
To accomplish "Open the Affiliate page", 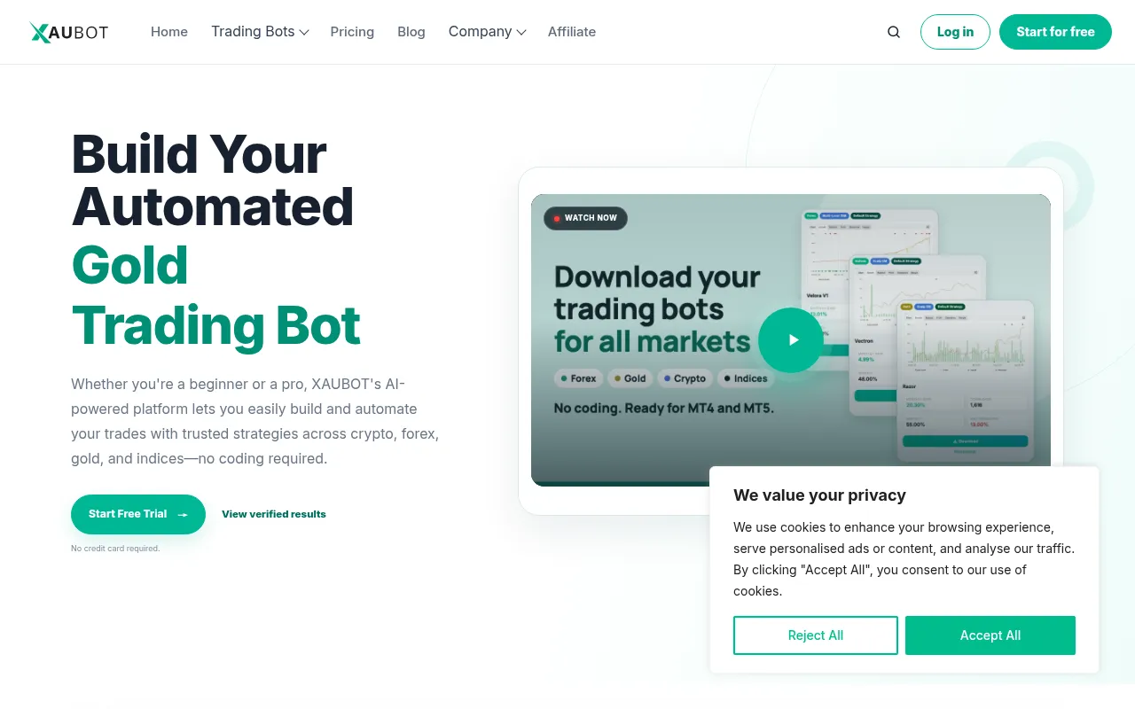I will click(572, 32).
